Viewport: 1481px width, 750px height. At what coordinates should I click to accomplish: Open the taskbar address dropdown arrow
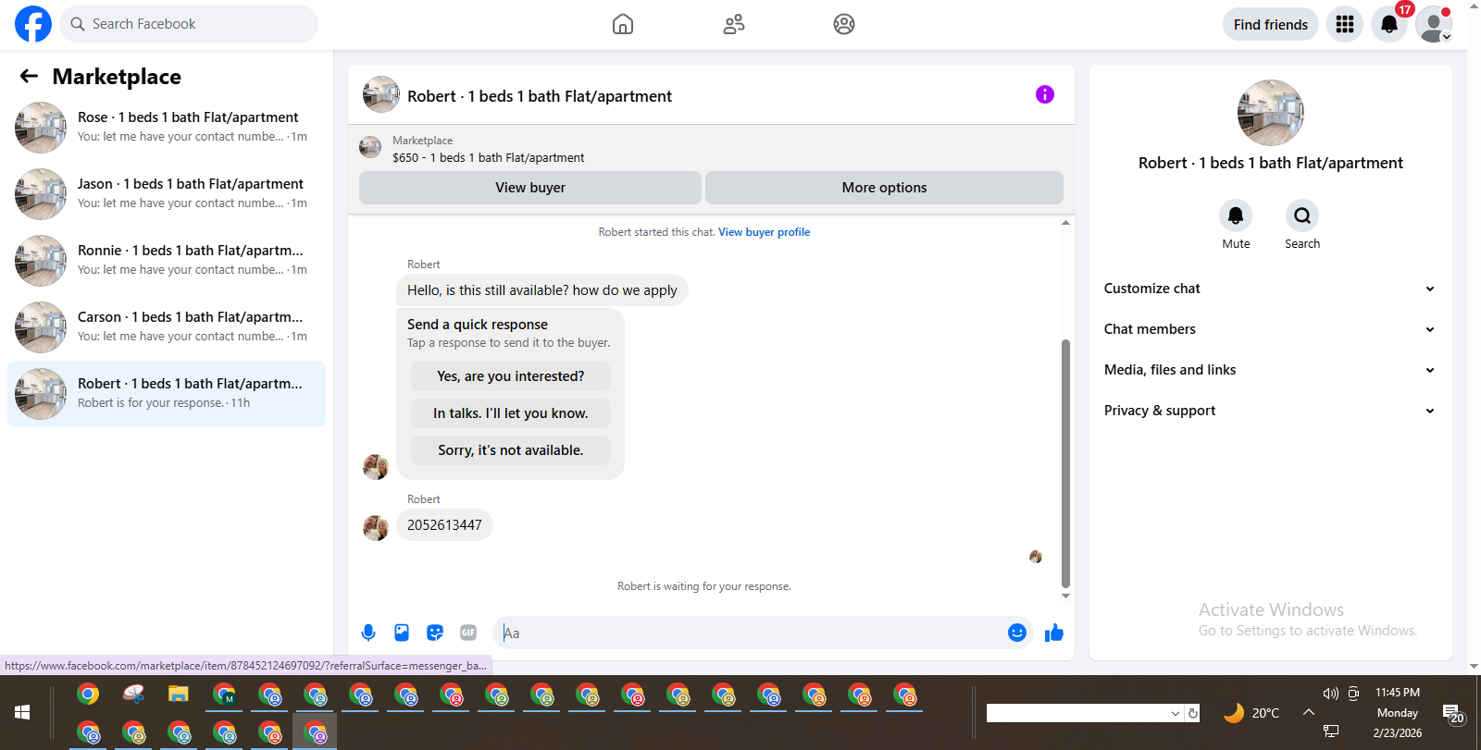(x=1176, y=713)
